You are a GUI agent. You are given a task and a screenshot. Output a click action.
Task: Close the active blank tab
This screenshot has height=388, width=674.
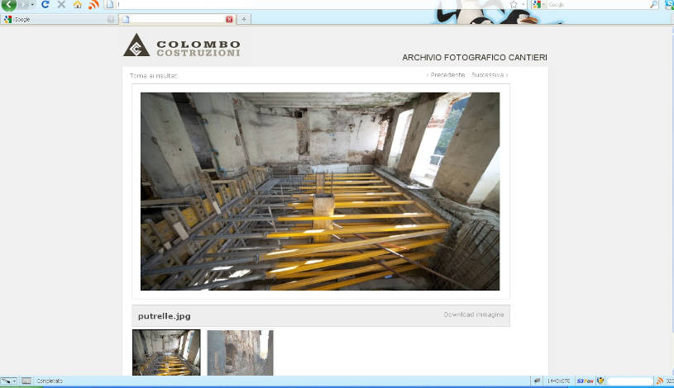tap(229, 19)
